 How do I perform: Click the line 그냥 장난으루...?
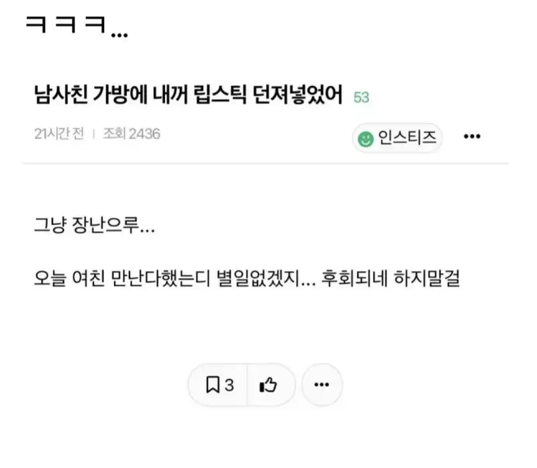click(95, 226)
